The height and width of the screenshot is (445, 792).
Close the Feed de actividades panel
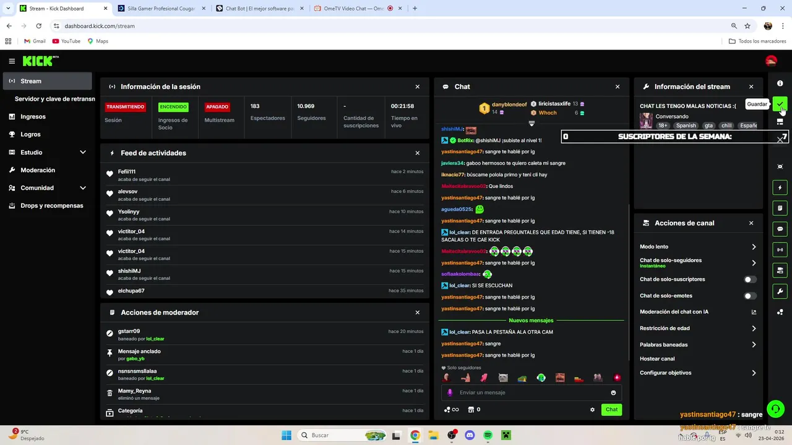click(418, 153)
